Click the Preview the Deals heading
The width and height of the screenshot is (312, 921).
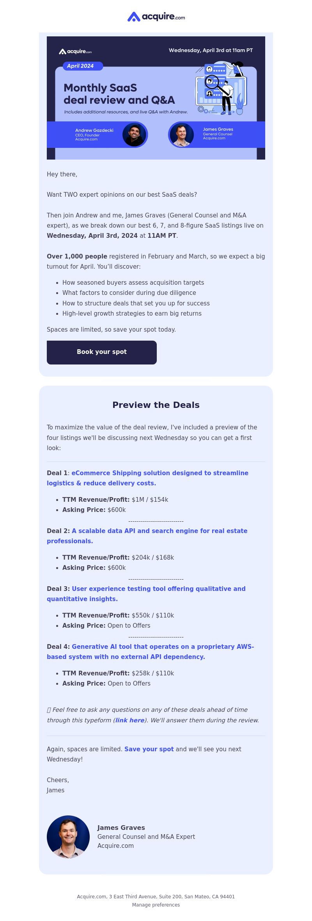tap(156, 405)
